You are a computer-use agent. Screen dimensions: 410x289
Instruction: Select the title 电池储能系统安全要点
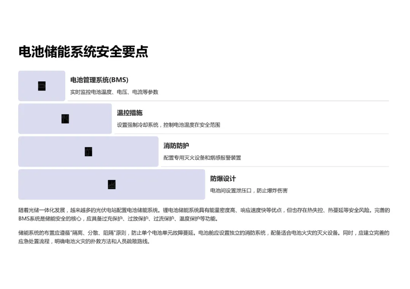click(x=84, y=52)
